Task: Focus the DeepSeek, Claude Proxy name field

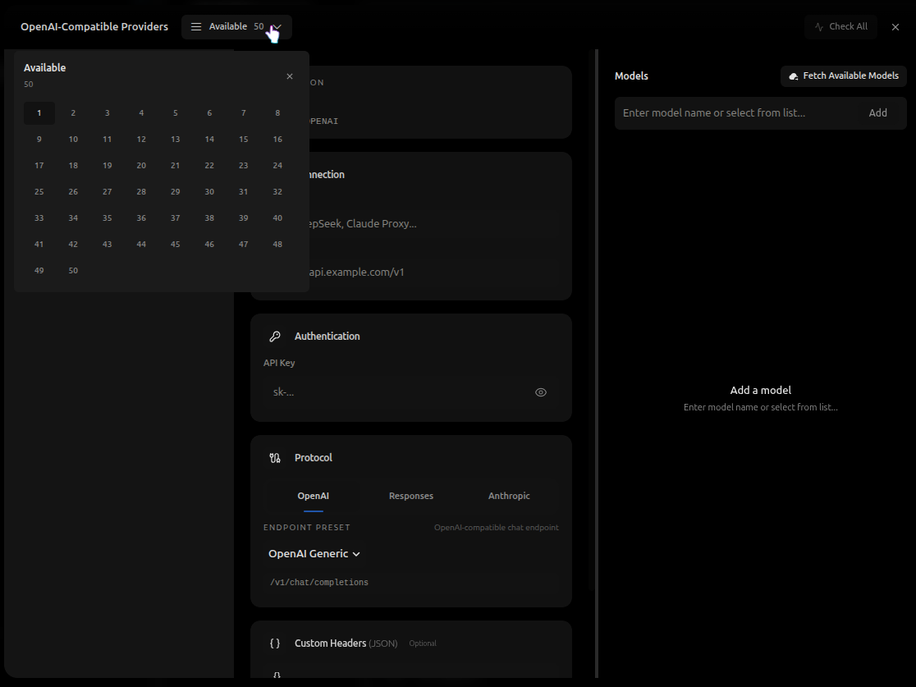Action: [411, 224]
